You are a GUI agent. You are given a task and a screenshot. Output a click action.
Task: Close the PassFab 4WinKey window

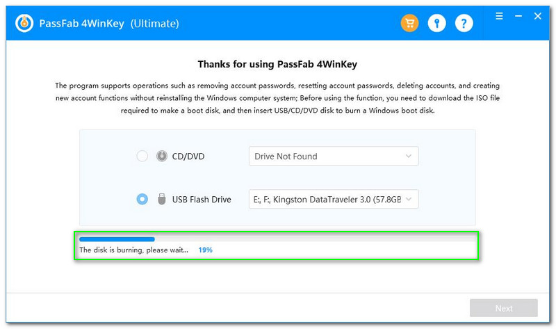click(537, 16)
